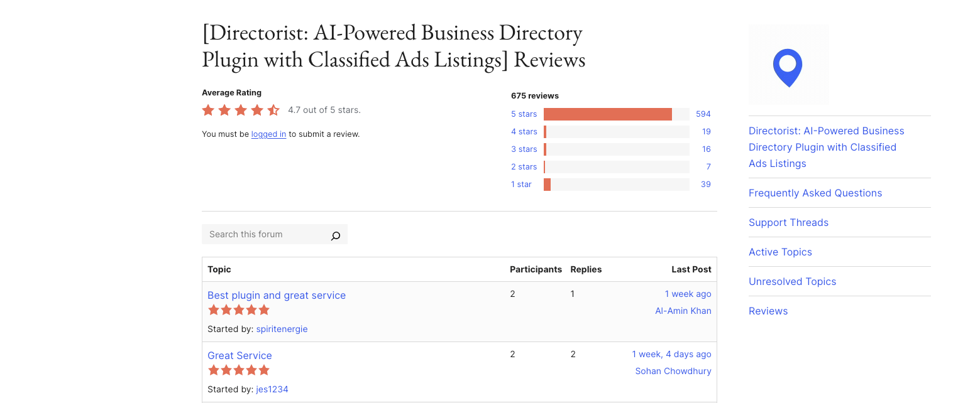Open Frequently Asked Questions
Image resolution: width=980 pixels, height=403 pixels.
pyautogui.click(x=815, y=193)
